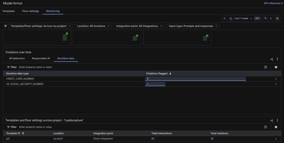This screenshot has width=284, height=143.
Task: Click the time range zoom magnifier icon
Action: point(266,18)
